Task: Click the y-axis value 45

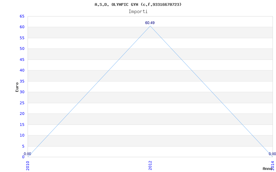Action: [22, 60]
